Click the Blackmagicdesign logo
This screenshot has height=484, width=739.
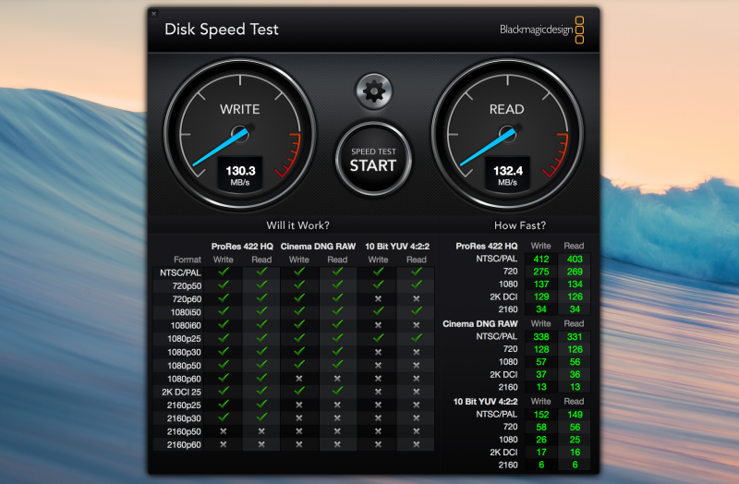542,30
